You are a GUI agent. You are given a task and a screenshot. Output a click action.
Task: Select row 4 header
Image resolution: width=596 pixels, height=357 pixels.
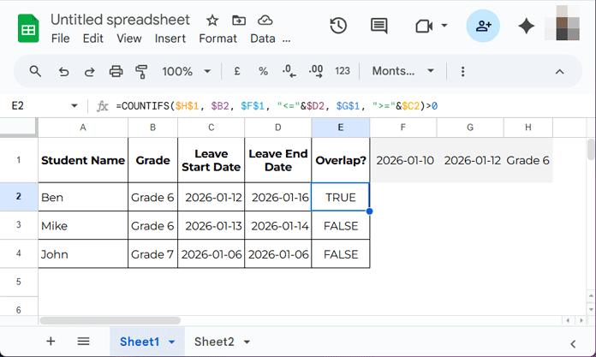tap(19, 253)
